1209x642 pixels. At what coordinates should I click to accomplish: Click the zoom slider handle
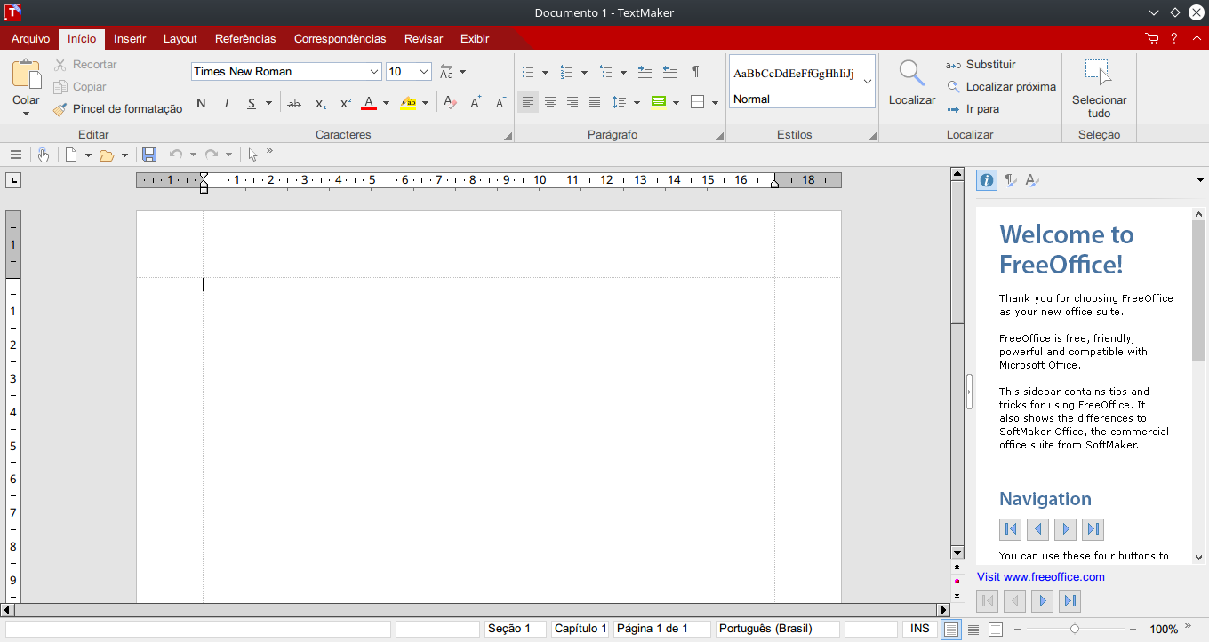(x=1075, y=629)
